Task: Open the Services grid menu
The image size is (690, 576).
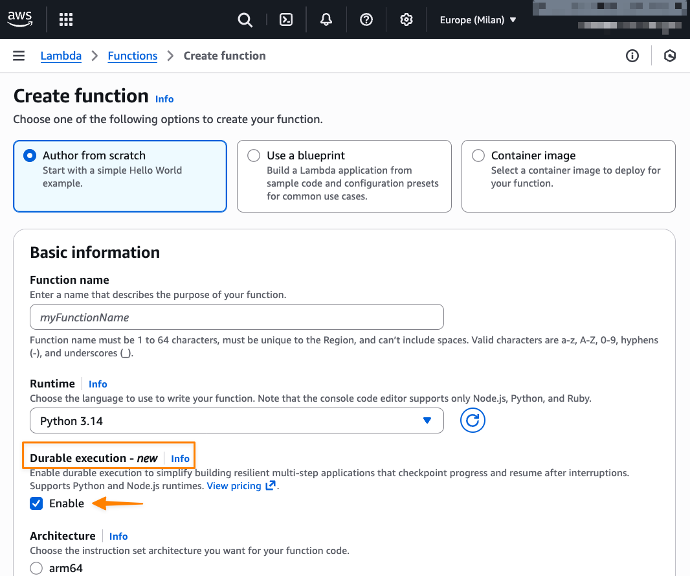Action: [x=65, y=19]
